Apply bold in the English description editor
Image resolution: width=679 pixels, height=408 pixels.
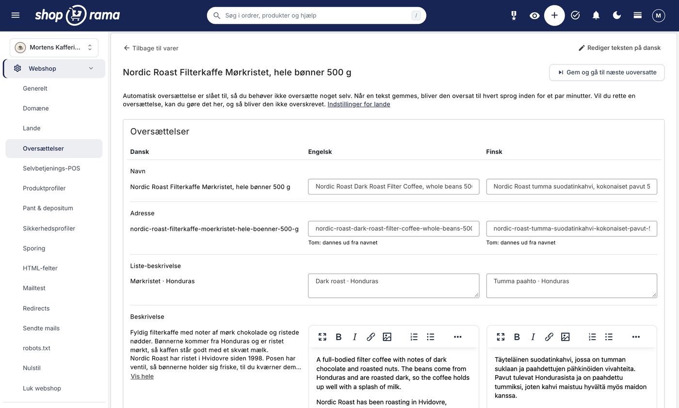[339, 337]
